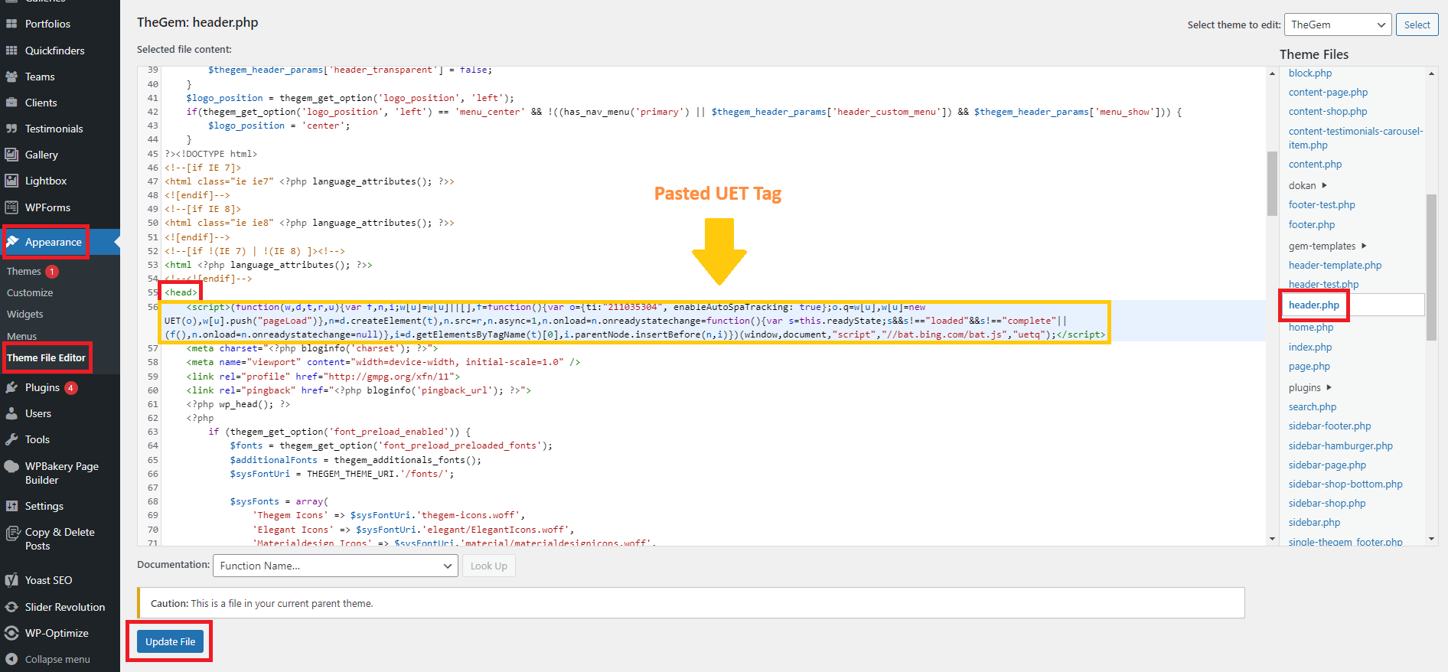Click the Quickfinders icon in sidebar
The image size is (1448, 672).
11,51
